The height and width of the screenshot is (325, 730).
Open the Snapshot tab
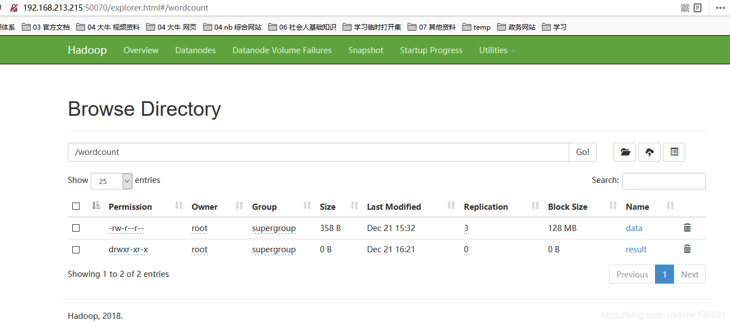coord(366,50)
